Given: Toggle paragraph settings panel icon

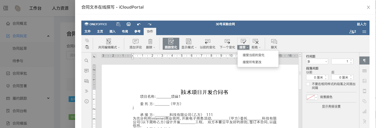Looking at the screenshot, I should coord(364,61).
